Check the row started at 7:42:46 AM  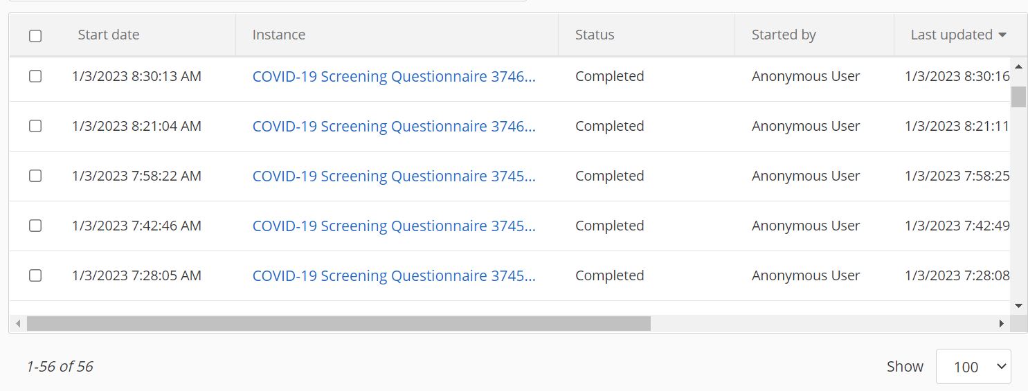pyautogui.click(x=35, y=226)
